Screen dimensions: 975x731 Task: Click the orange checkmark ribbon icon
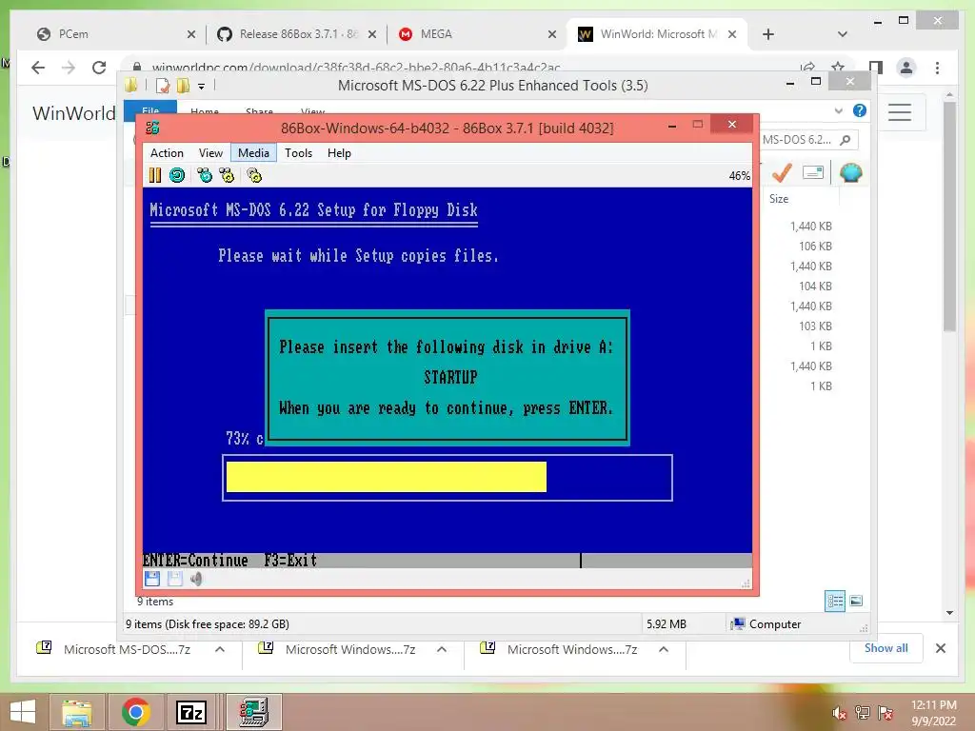click(782, 172)
